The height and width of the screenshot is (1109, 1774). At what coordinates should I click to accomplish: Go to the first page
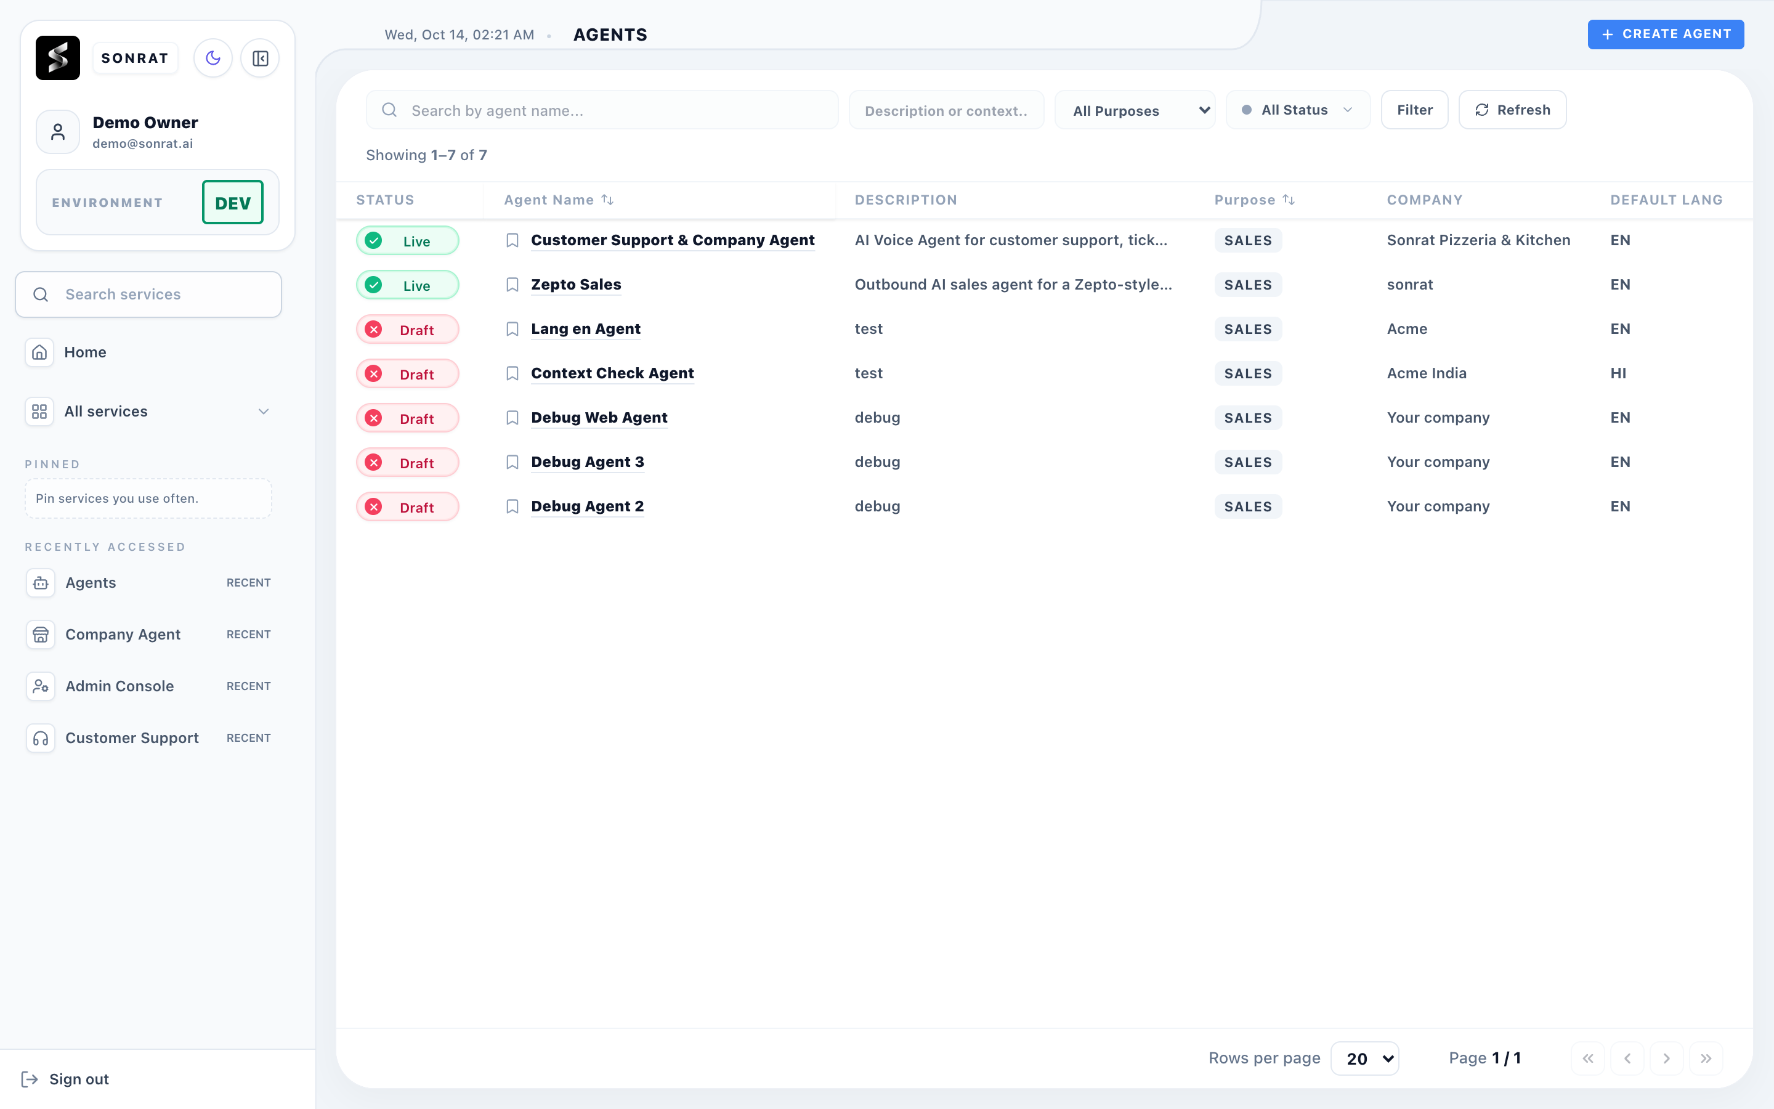tap(1588, 1058)
